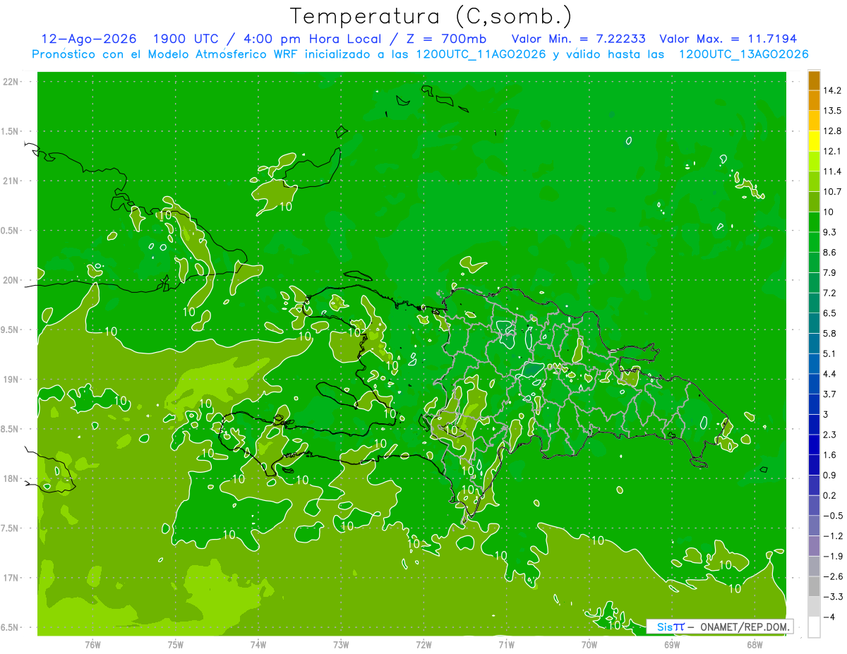
Task: Click the 8.6 legend value
Action: [830, 253]
